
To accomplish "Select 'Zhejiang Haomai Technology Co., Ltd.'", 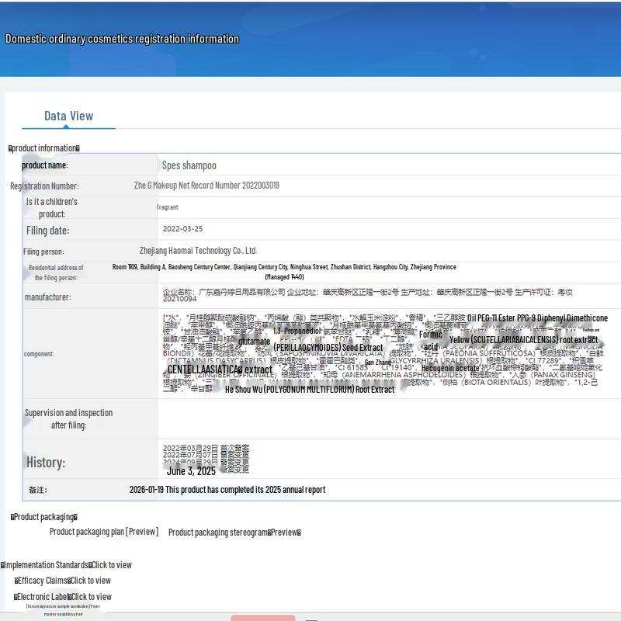I will (199, 251).
